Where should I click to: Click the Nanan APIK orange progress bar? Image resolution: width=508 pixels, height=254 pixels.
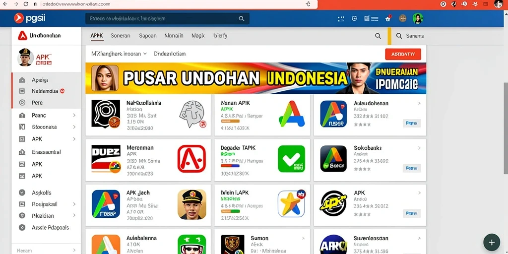pyautogui.click(x=230, y=121)
